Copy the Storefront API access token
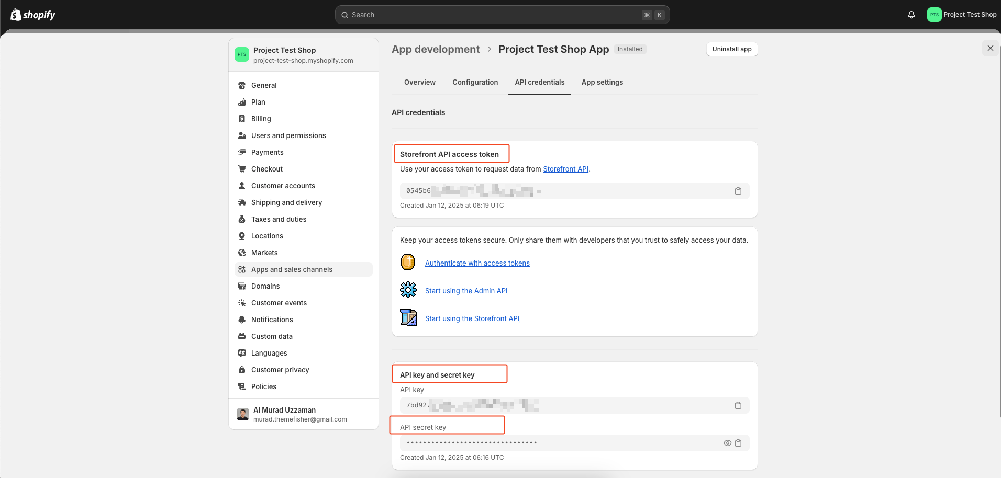The width and height of the screenshot is (1001, 478). point(738,191)
